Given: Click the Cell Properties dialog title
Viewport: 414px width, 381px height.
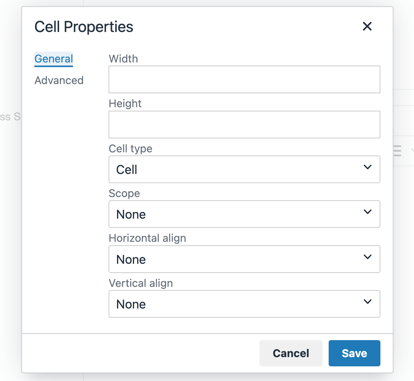Looking at the screenshot, I should click(84, 27).
